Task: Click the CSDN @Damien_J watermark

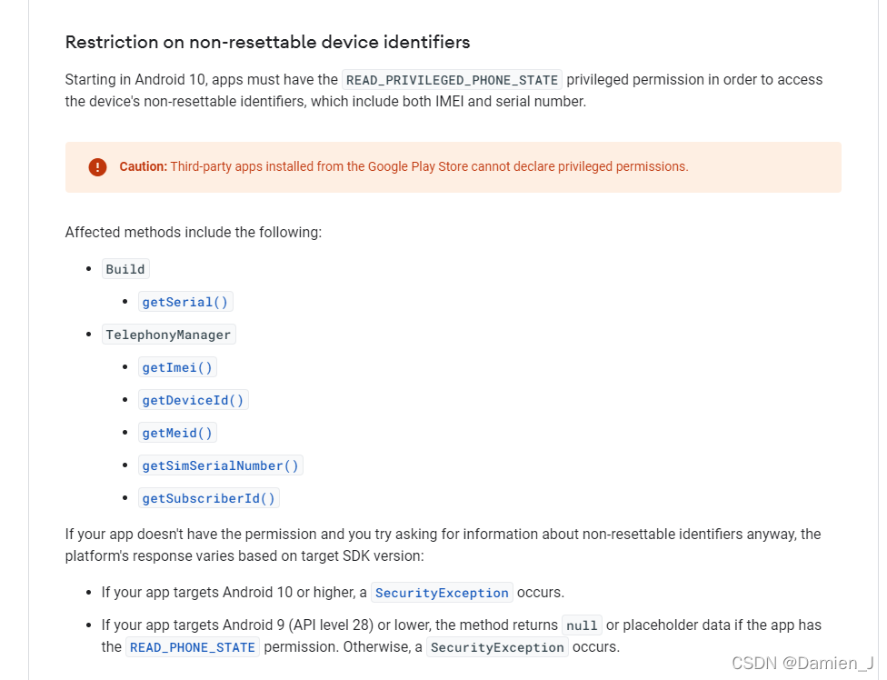Action: pyautogui.click(x=803, y=663)
